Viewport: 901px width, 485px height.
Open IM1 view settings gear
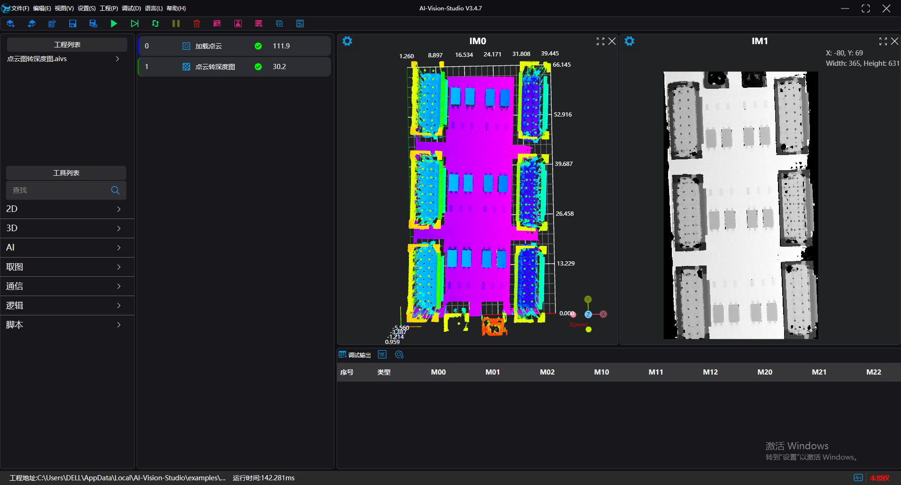point(630,41)
